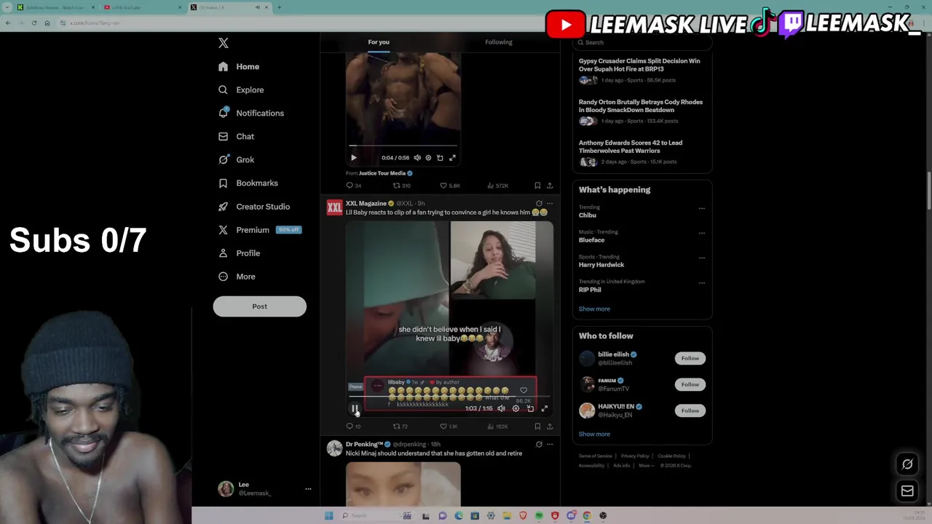932x524 pixels.
Task: Open the floating messages envelope button
Action: tap(907, 491)
